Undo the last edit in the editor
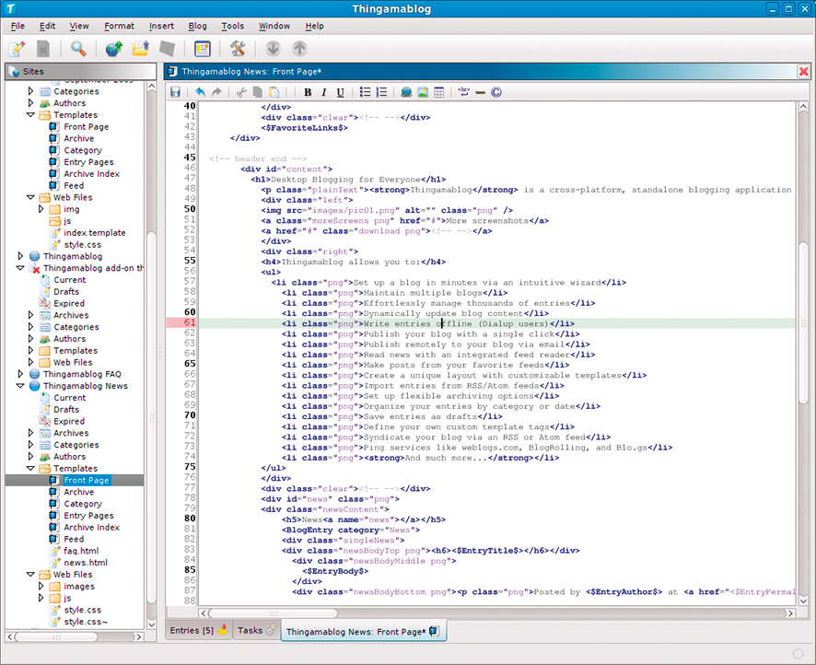The image size is (816, 665). pyautogui.click(x=200, y=92)
